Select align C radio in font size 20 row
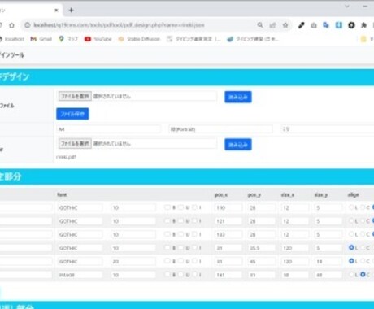 point(363,261)
